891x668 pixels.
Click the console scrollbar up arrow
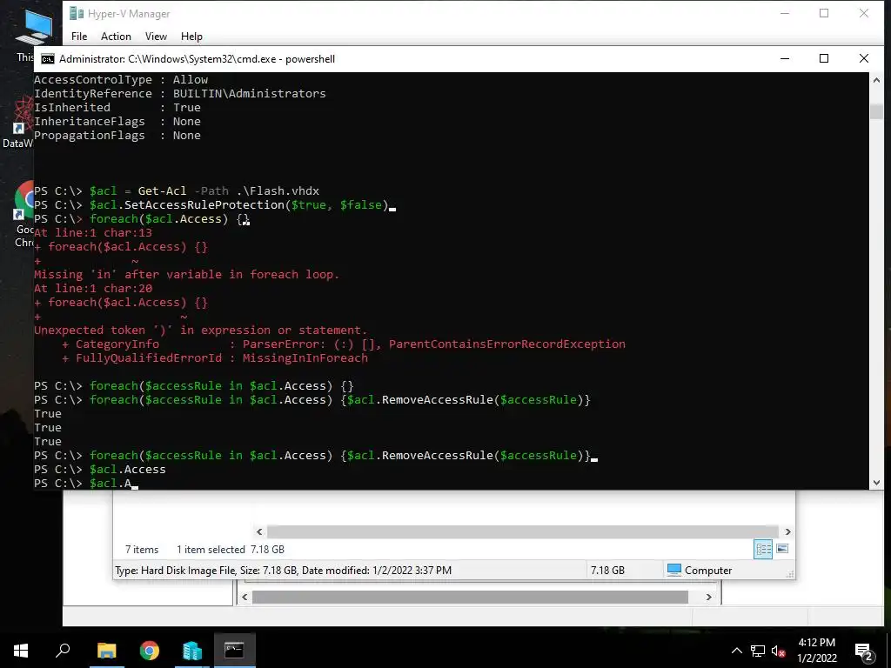pyautogui.click(x=876, y=80)
